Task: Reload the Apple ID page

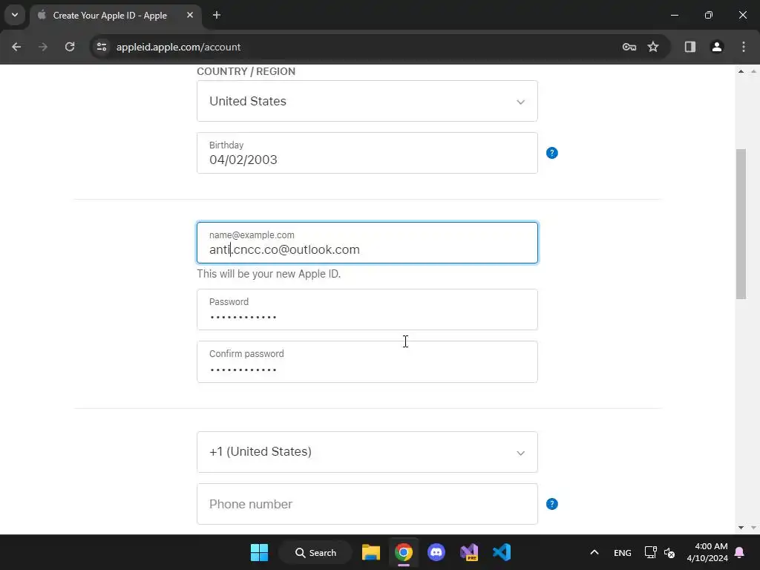Action: pyautogui.click(x=70, y=47)
